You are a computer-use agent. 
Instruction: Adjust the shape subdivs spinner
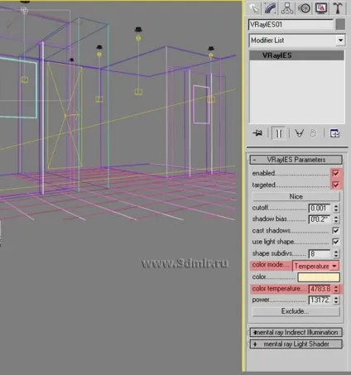coord(336,253)
